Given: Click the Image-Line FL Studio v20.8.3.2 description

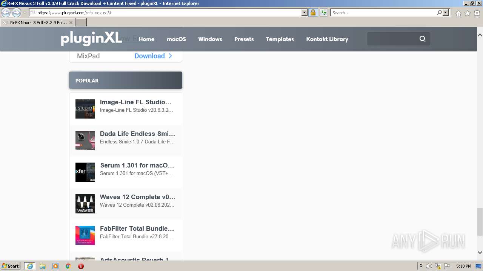Looking at the screenshot, I should tap(137, 110).
